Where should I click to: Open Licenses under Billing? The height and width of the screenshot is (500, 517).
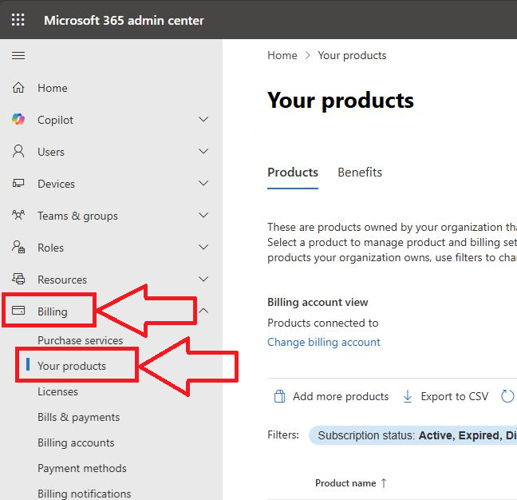pos(57,391)
